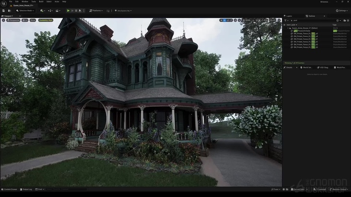Open the Output Log panel
This screenshot has height=197, width=351.
[27, 189]
